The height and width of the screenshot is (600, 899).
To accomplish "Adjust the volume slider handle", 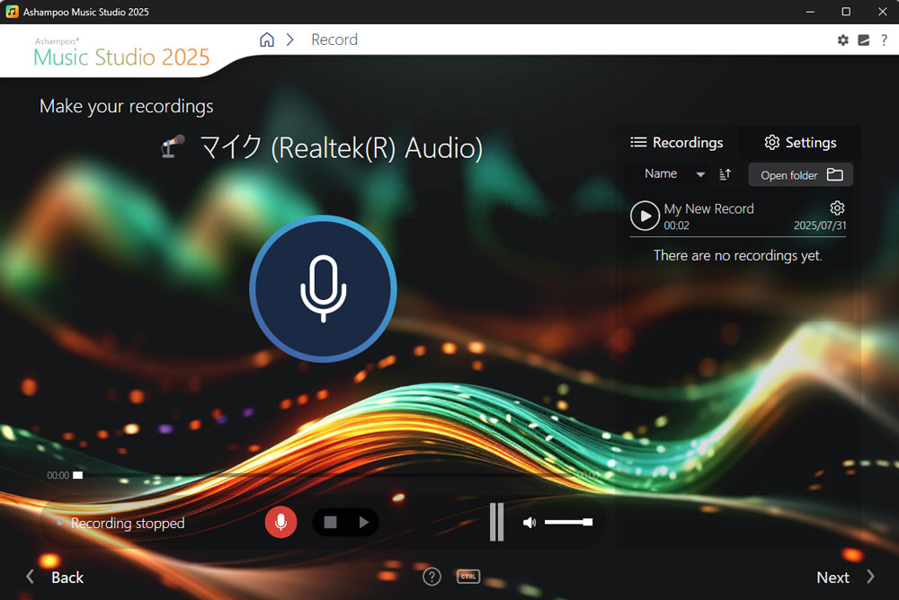I will tap(588, 522).
